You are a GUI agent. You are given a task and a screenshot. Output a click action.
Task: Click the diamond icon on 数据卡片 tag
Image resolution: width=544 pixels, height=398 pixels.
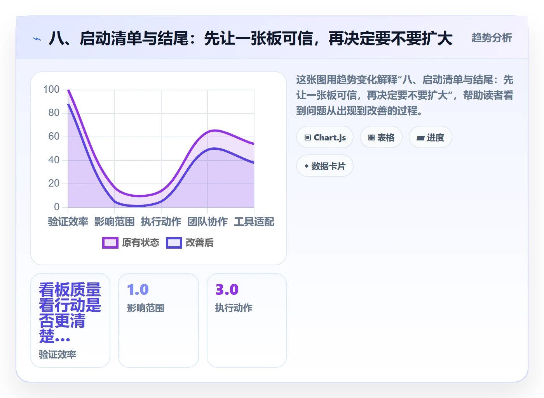tap(307, 166)
